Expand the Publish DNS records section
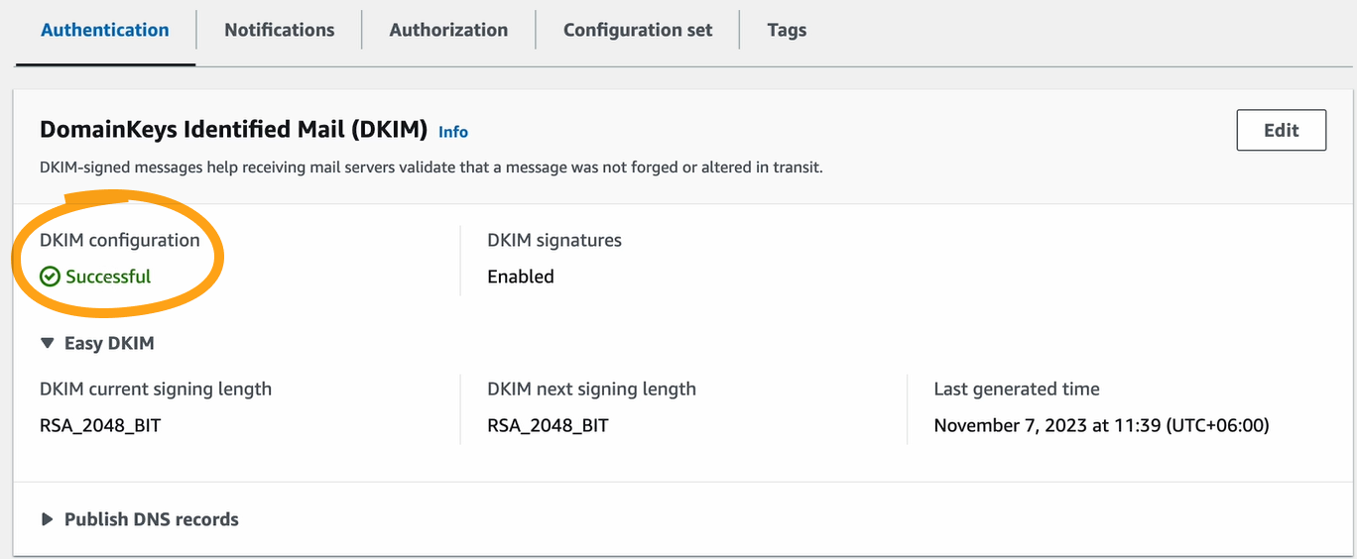 point(47,519)
